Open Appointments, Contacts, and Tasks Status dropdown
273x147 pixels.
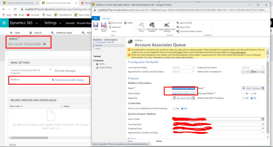click(x=183, y=71)
